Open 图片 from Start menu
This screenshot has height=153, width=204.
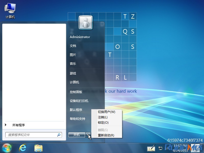pos(73,55)
